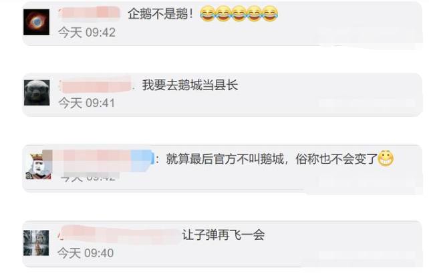Open blurred username before 我要去鹅城当县长
Screen dimensions: 429x278
tap(96, 86)
